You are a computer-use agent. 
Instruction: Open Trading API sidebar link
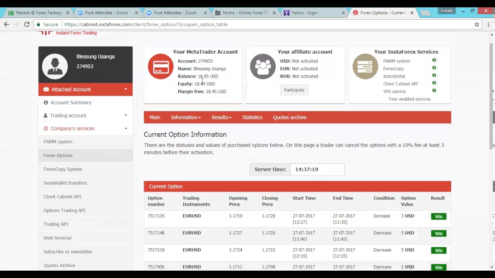[x=56, y=224]
